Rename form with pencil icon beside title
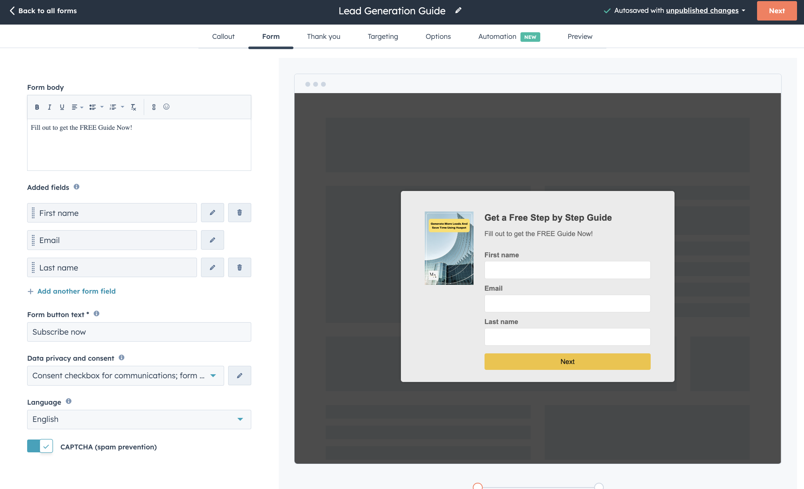804x489 pixels. [458, 11]
